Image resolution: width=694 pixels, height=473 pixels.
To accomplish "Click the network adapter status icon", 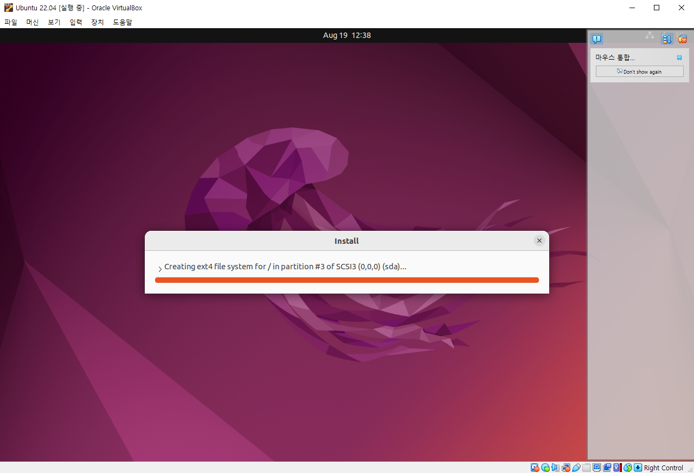I will (x=566, y=468).
